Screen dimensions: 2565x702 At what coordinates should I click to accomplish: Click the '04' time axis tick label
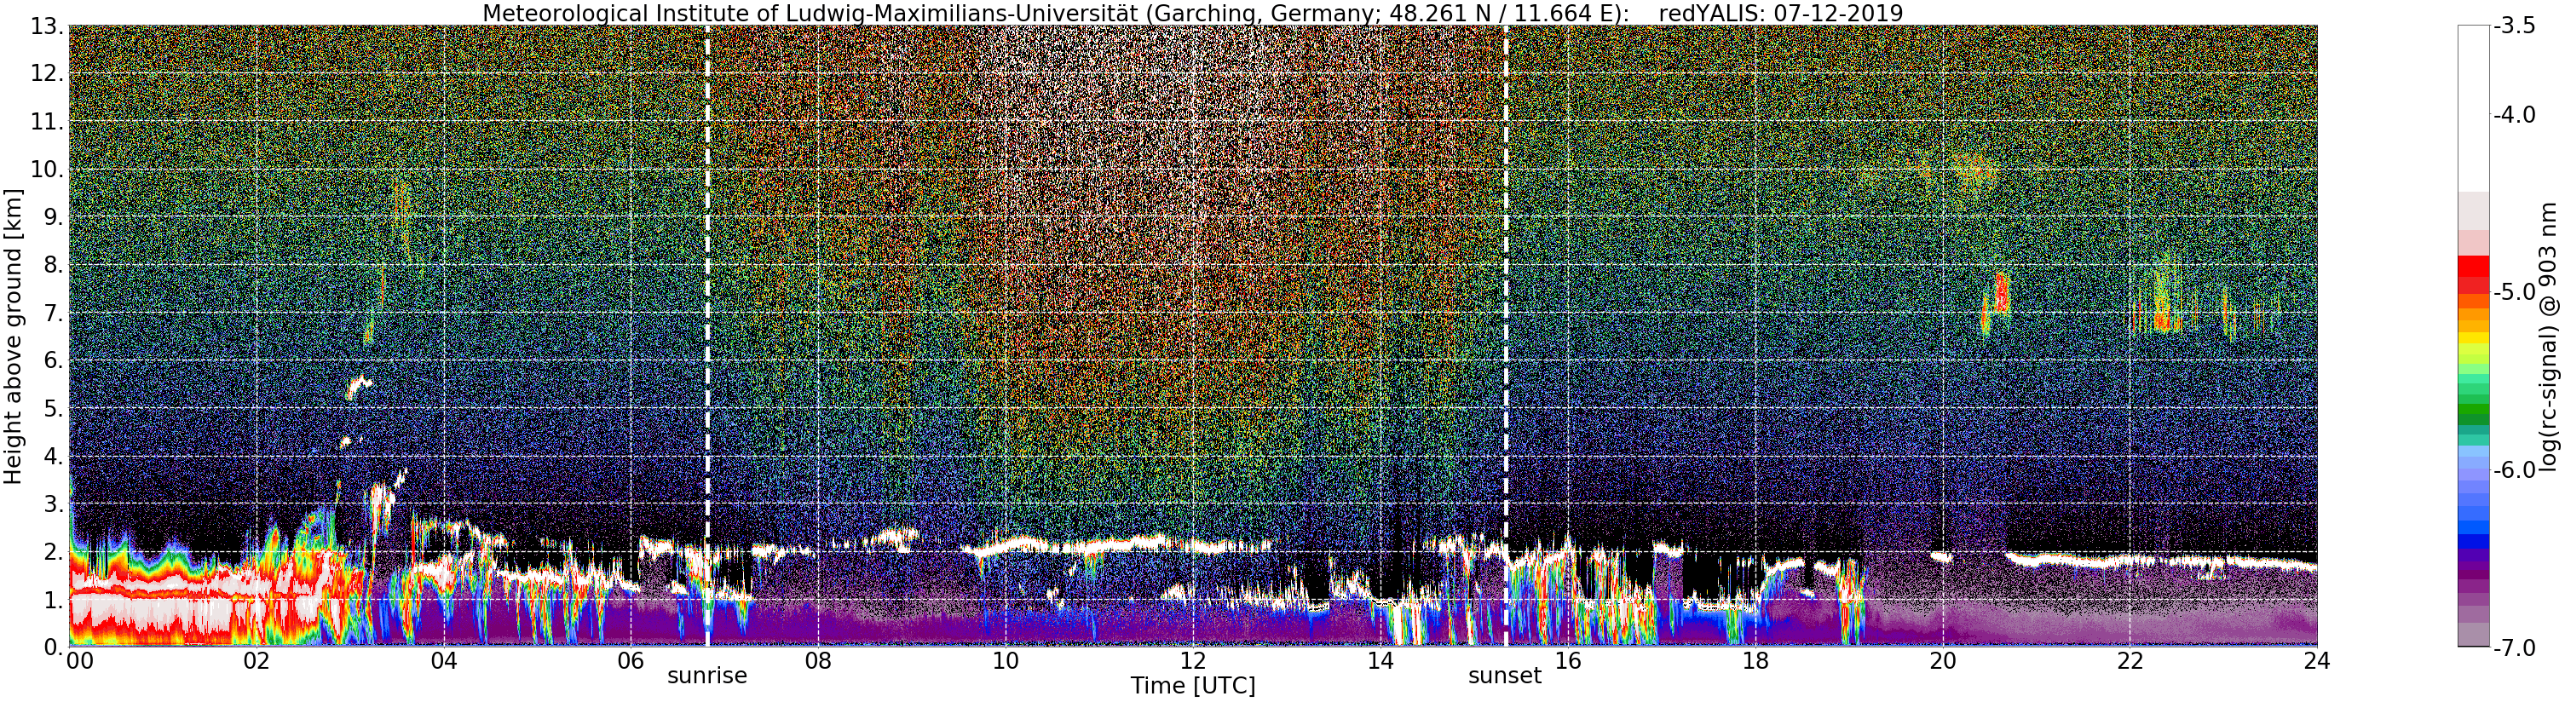(443, 660)
